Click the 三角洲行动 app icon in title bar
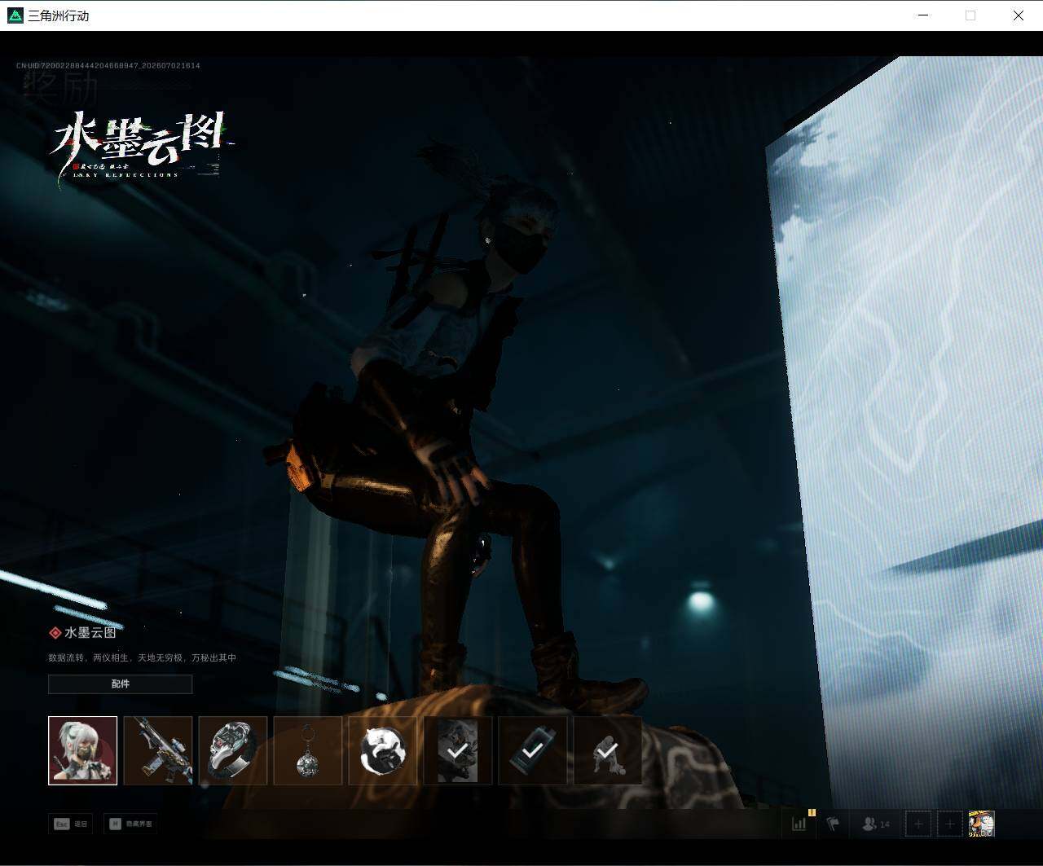The width and height of the screenshot is (1043, 866). click(15, 15)
